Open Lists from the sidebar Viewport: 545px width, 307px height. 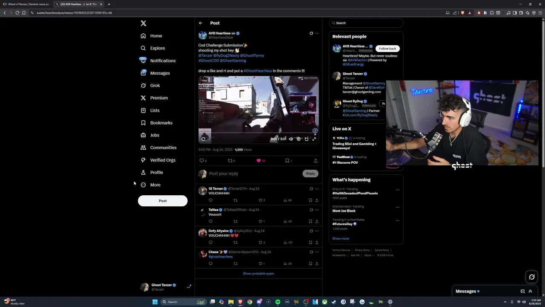150,110
